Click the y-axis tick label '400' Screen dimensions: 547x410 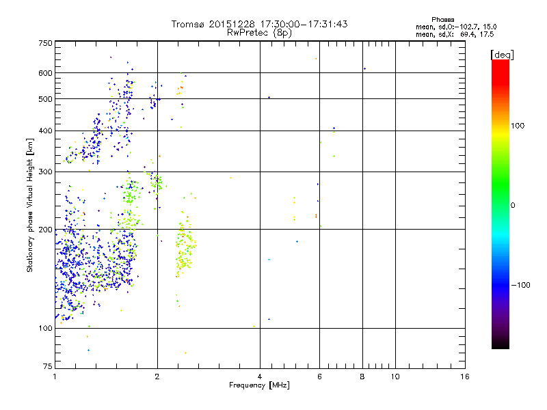pyautogui.click(x=45, y=131)
